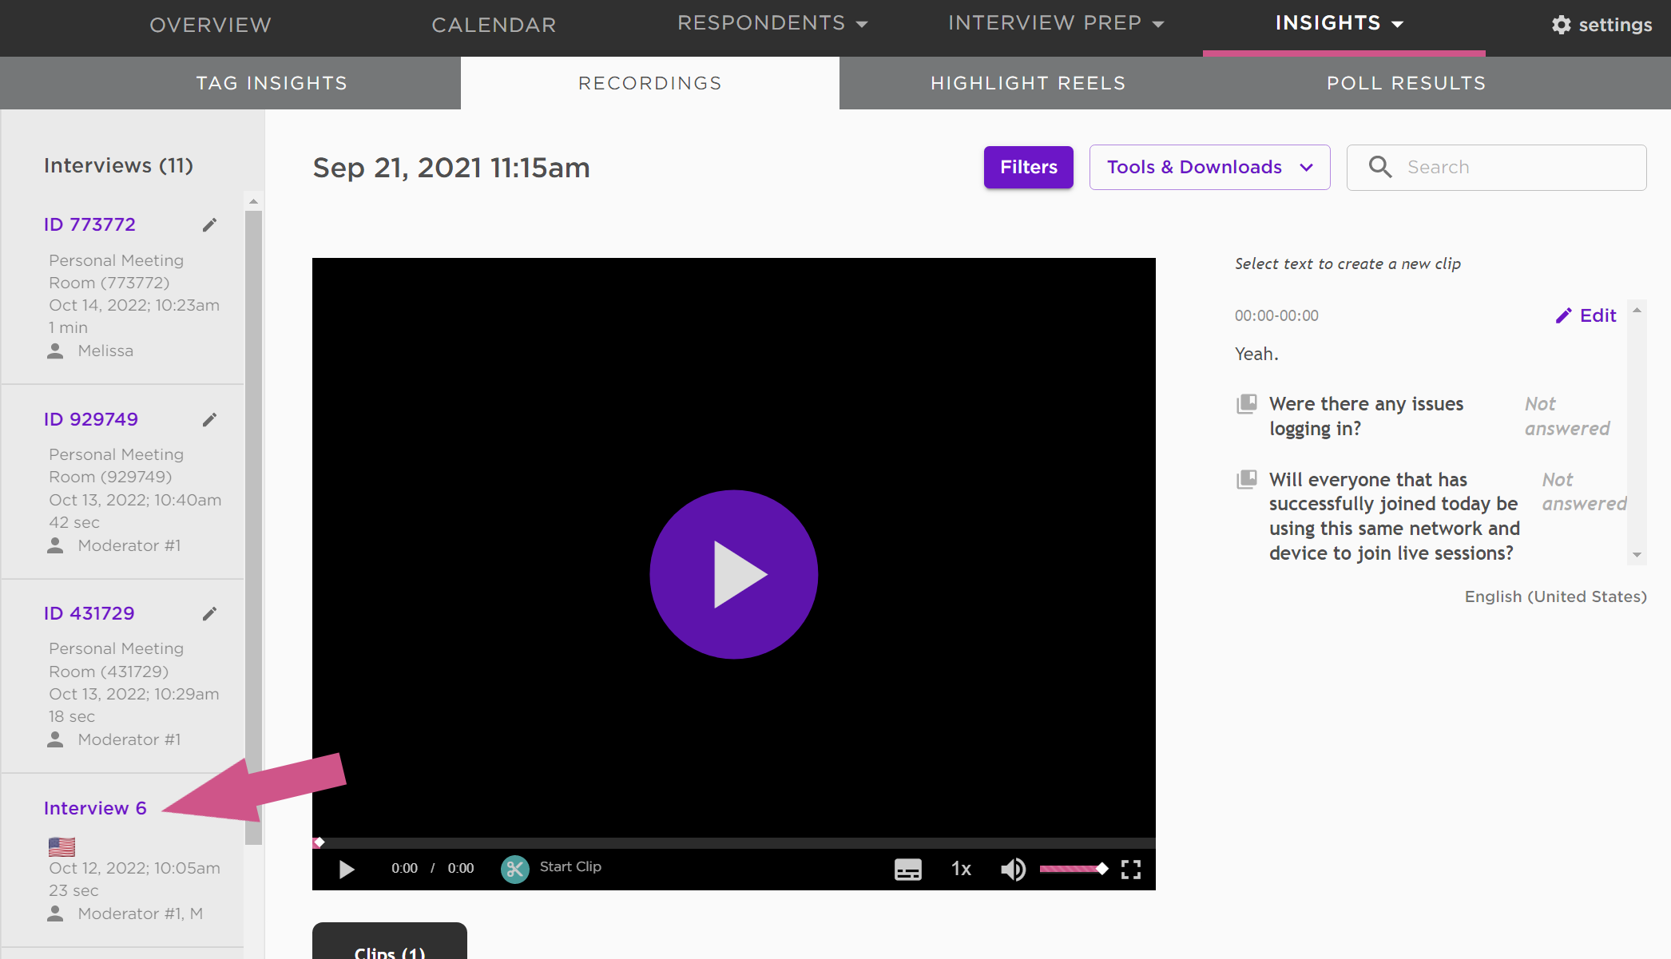The image size is (1671, 959).
Task: Switch to the Highlight Reels tab
Action: [1028, 83]
